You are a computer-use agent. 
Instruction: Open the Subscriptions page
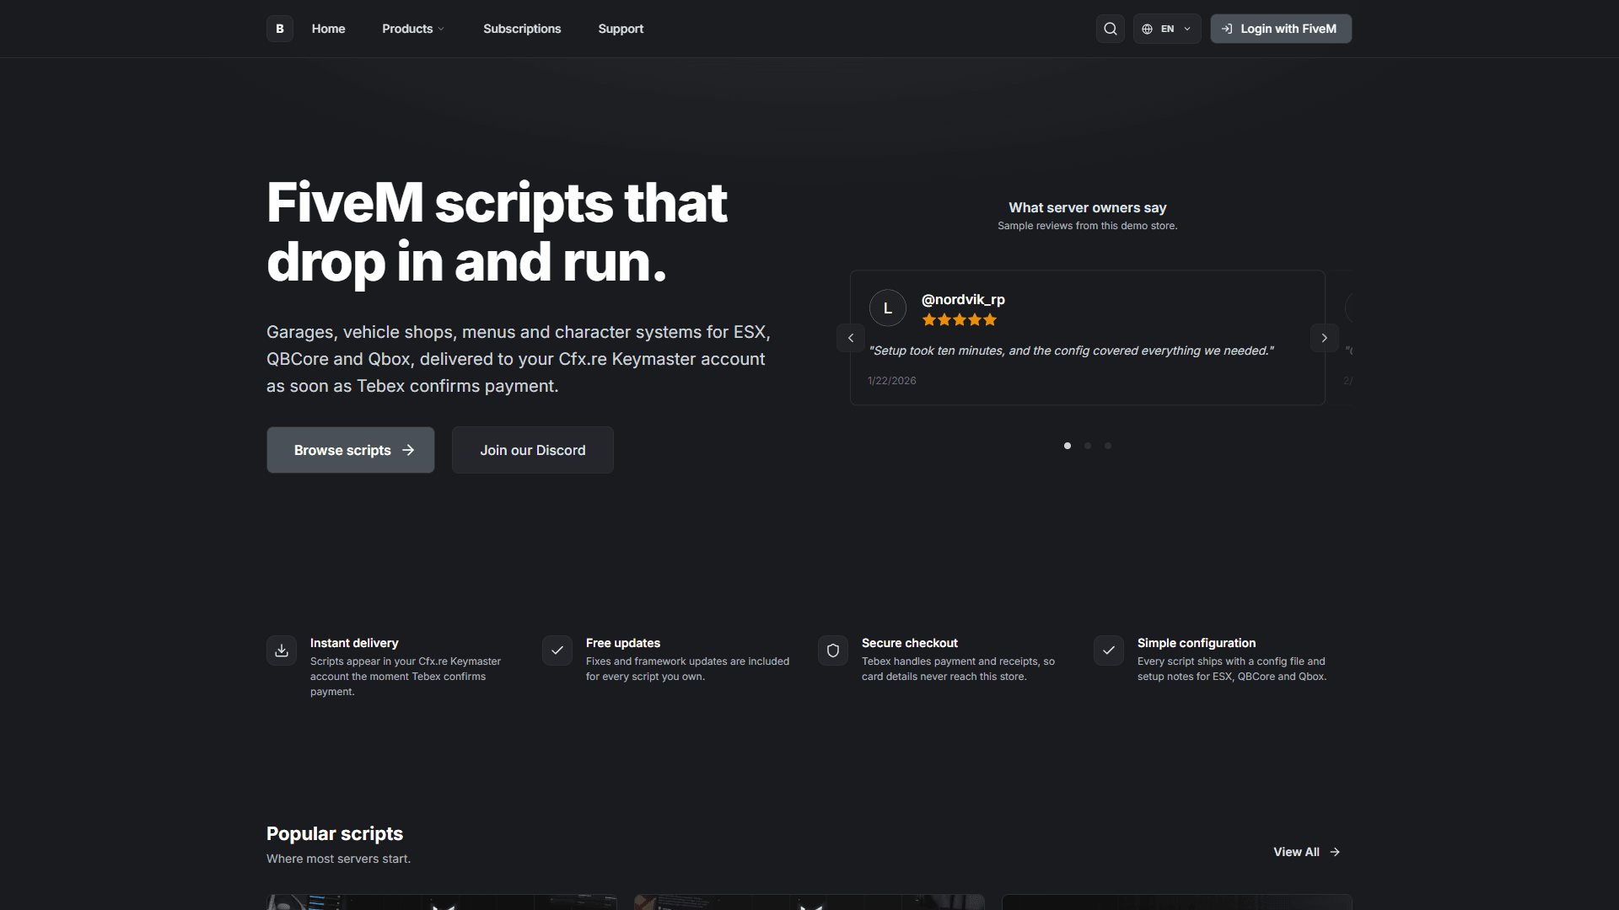tap(522, 29)
